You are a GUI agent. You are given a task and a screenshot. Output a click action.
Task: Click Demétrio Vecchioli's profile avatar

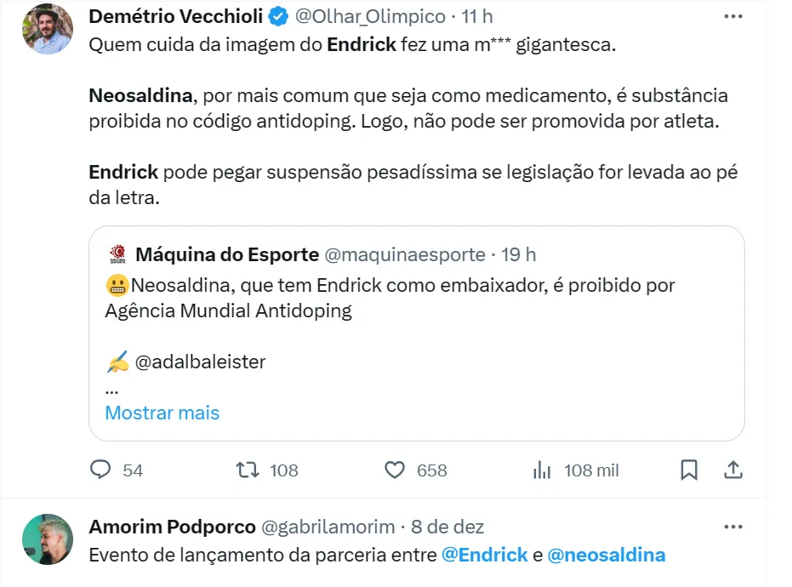pos(48,29)
